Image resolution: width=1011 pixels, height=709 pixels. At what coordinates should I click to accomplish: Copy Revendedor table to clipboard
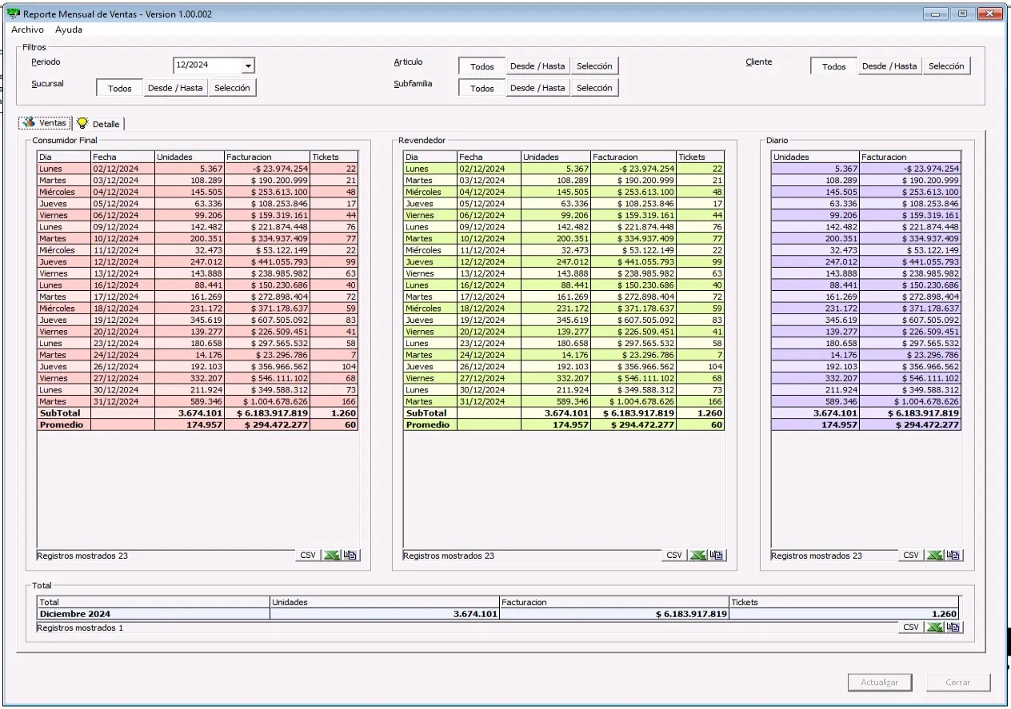click(717, 556)
